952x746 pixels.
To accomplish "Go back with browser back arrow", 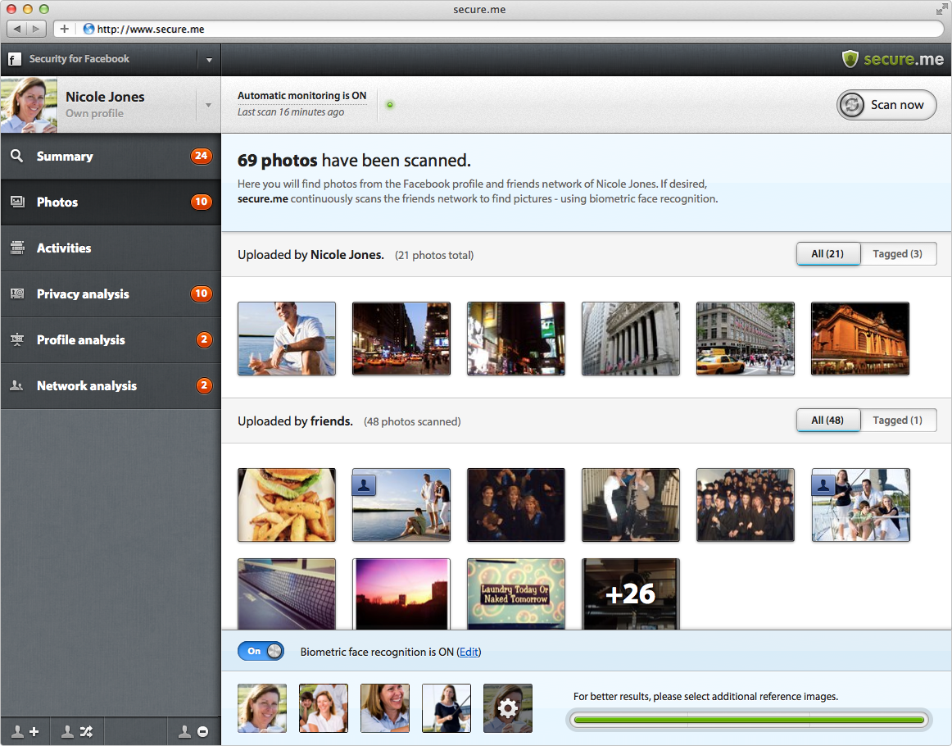I will coord(17,29).
